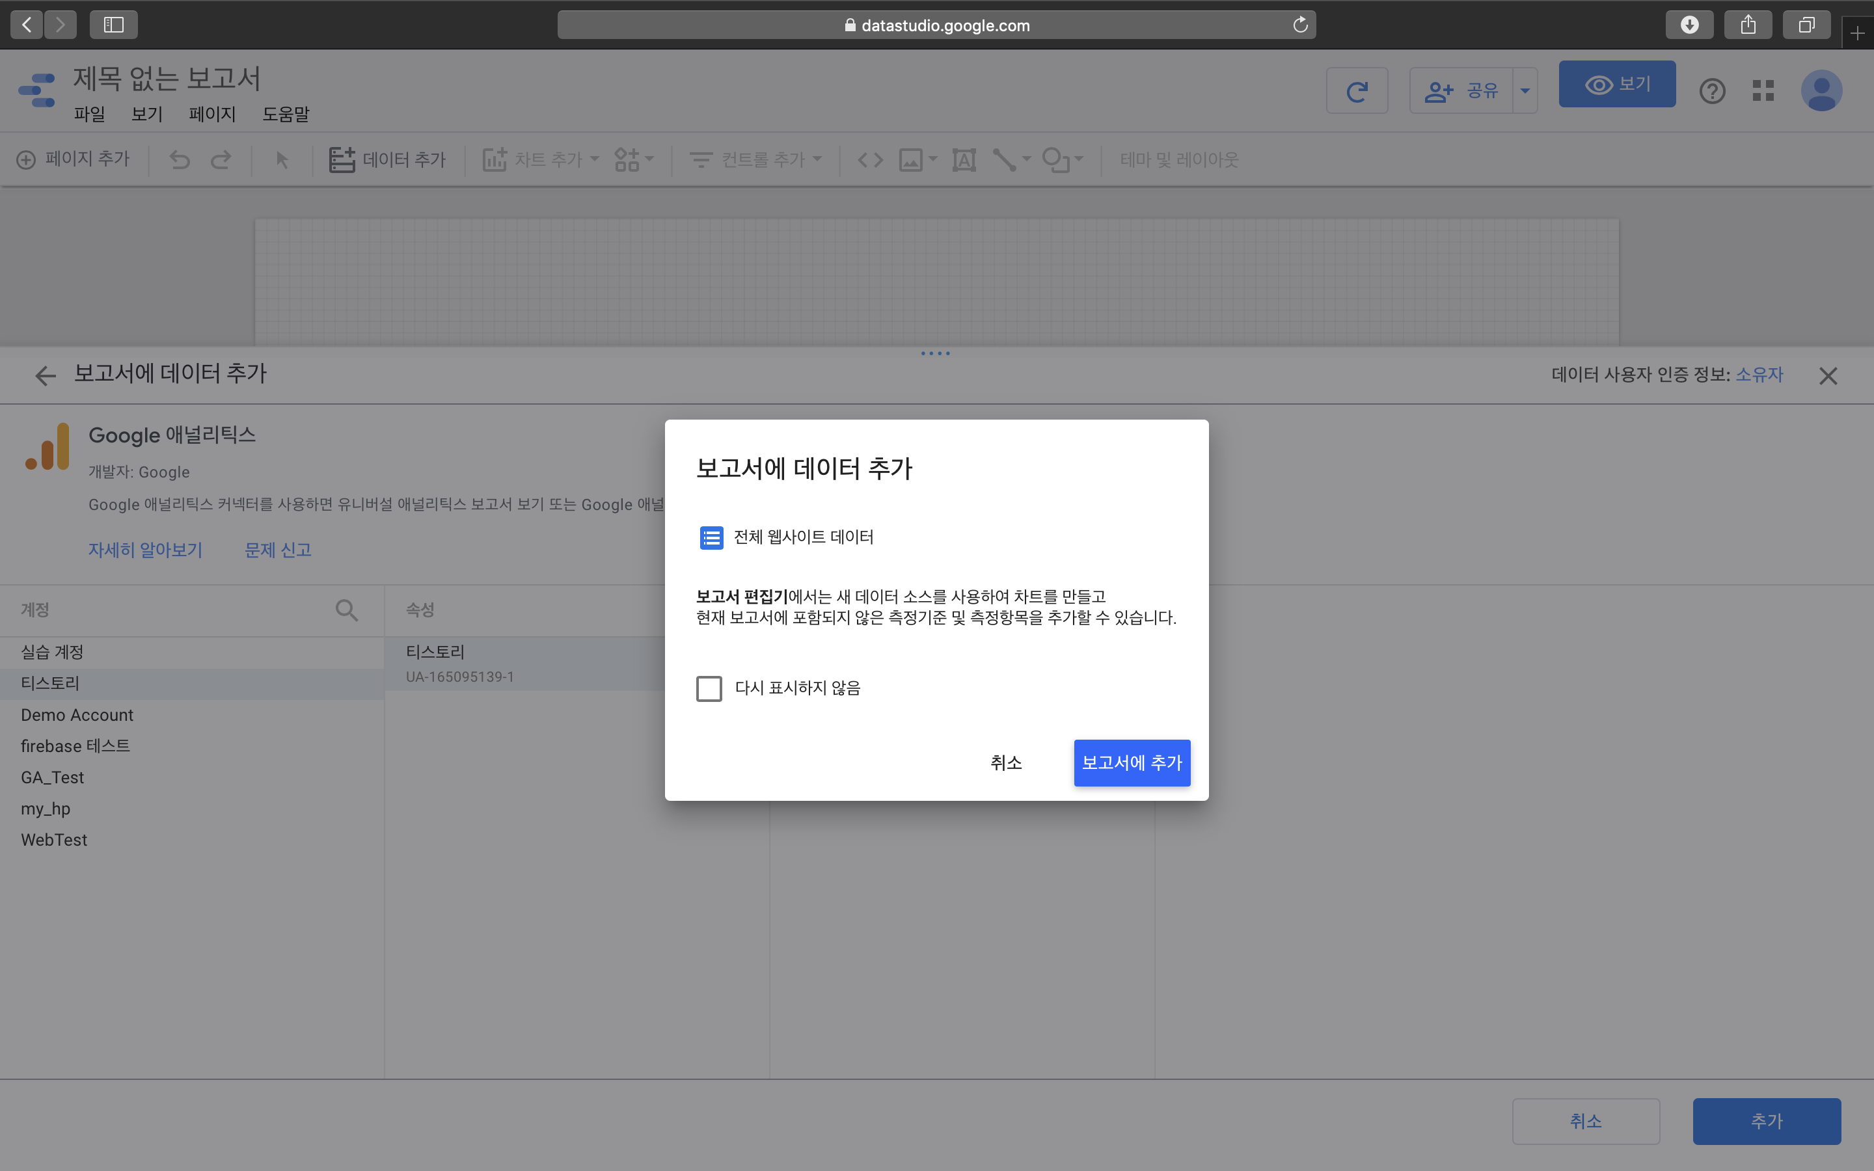Click the bottom panel 취소 button

(x=1585, y=1121)
